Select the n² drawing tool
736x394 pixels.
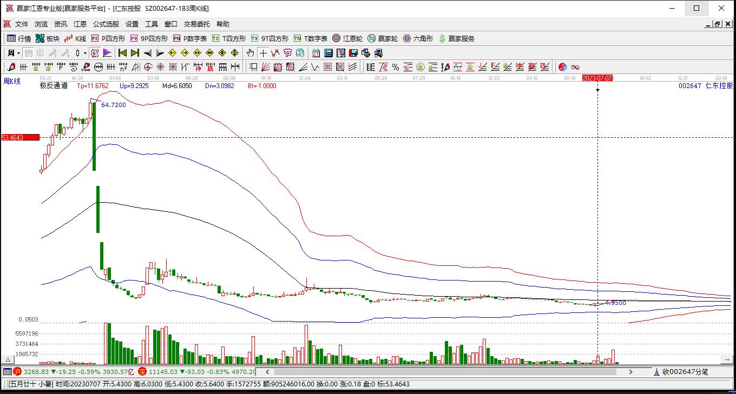(x=123, y=67)
